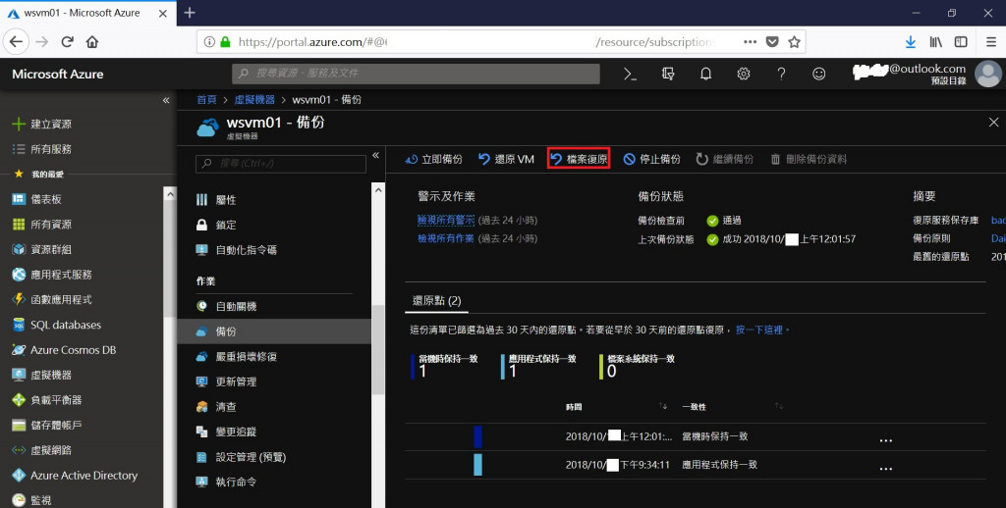Close the wsvm01 backup blade
The width and height of the screenshot is (1006, 508).
coord(993,122)
